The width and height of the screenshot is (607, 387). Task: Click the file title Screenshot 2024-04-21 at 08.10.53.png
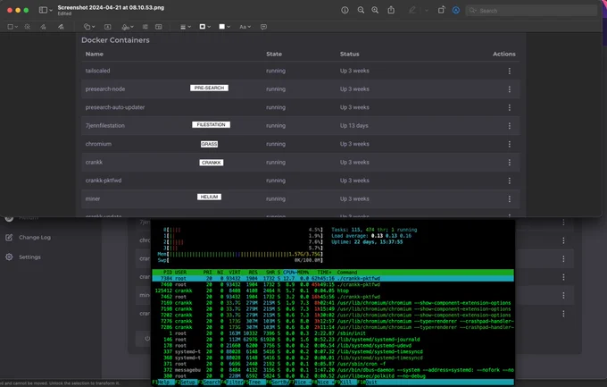(x=111, y=7)
